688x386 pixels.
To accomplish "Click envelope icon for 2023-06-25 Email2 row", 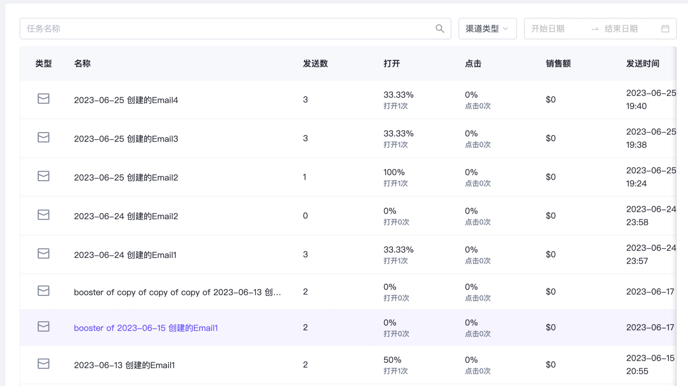I will click(44, 176).
